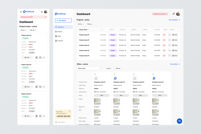Click the bell icon in mobile header

pos(42,12)
